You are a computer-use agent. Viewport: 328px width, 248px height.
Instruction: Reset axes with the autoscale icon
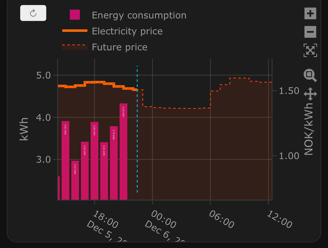click(310, 50)
